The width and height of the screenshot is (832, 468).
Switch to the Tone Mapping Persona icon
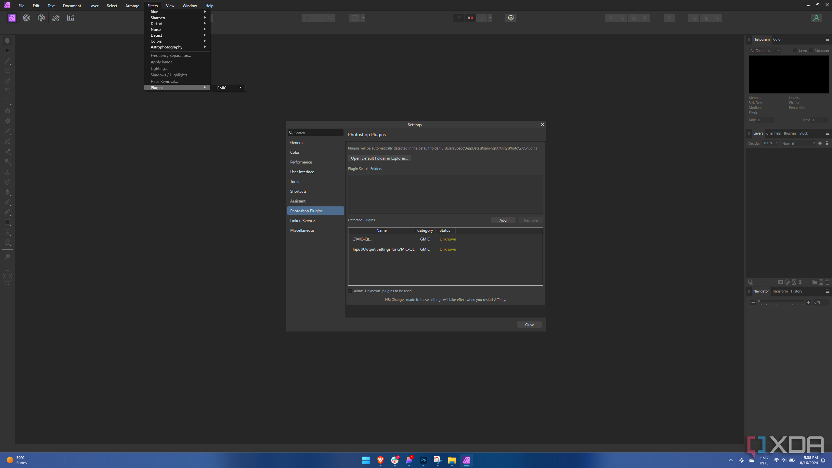[56, 18]
